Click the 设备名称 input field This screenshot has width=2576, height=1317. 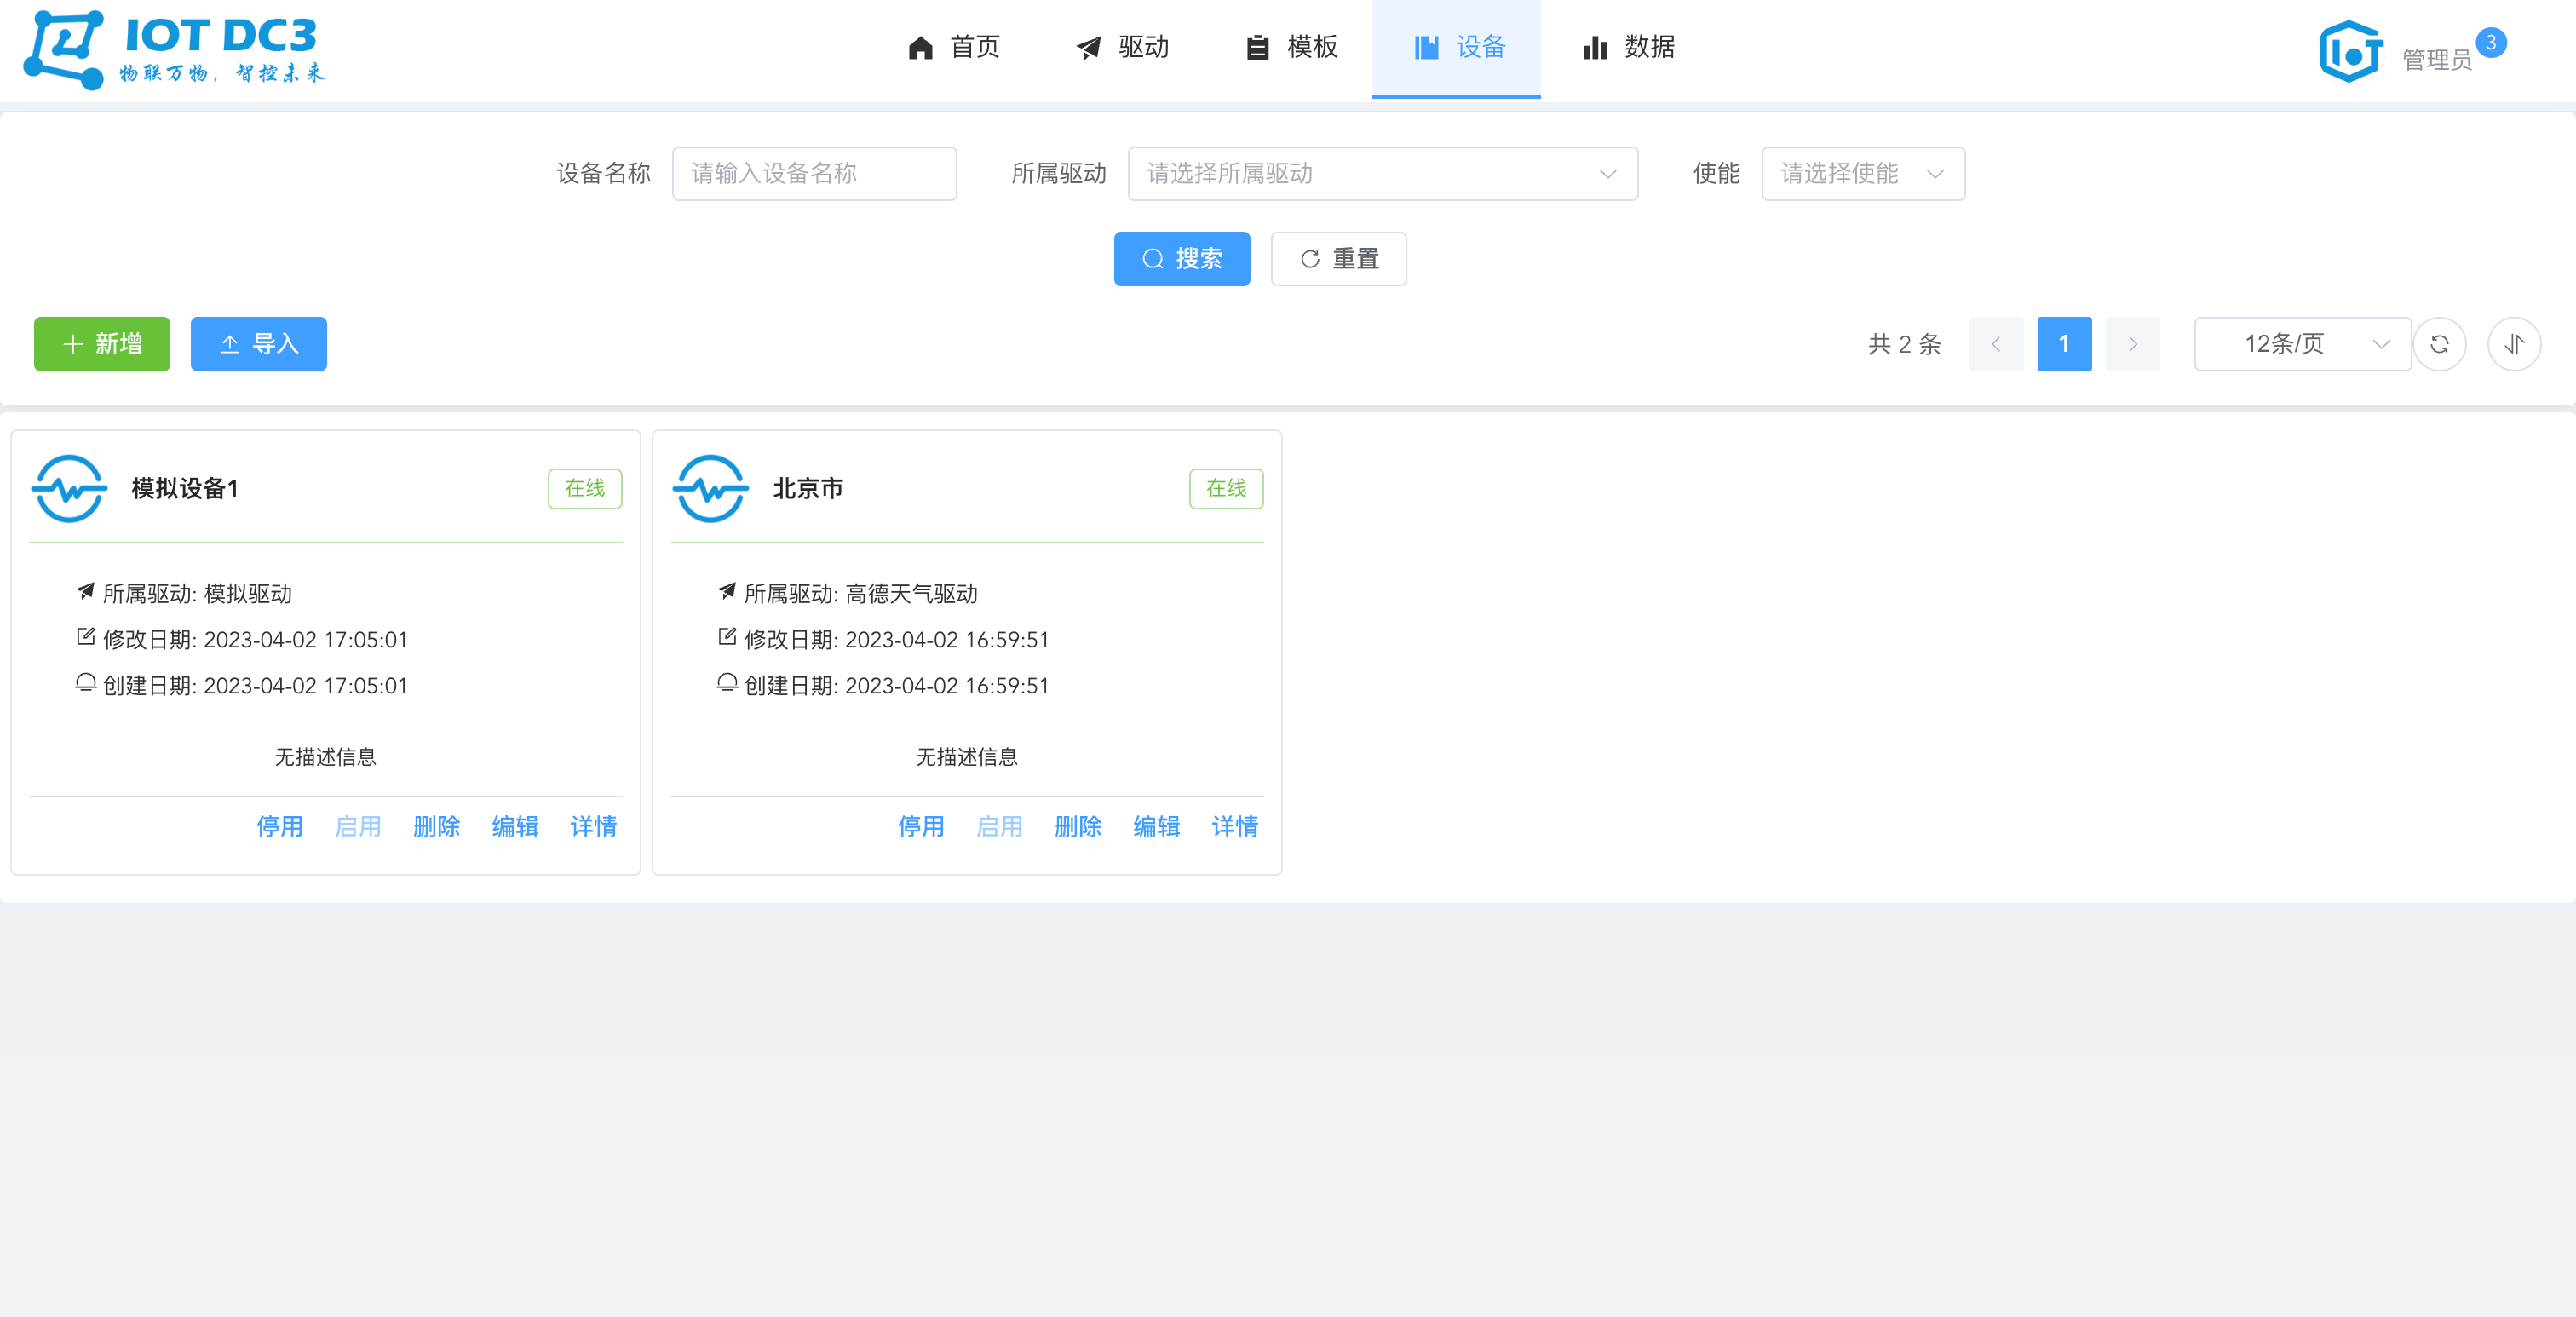coord(814,173)
